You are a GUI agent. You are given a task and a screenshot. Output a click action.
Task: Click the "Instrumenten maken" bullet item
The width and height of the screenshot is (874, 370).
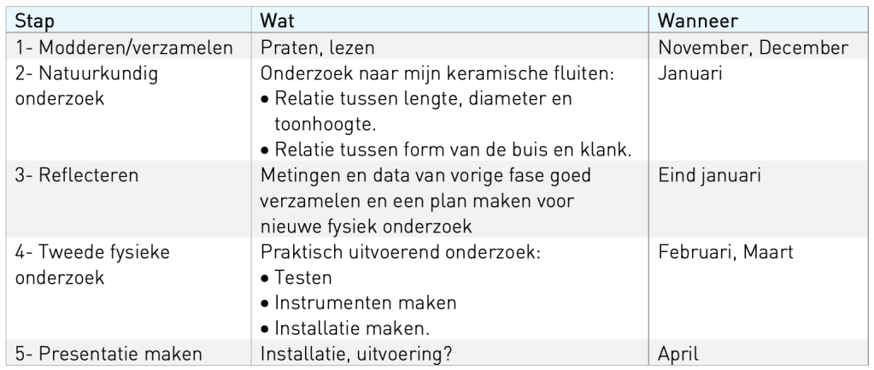pyautogui.click(x=354, y=302)
